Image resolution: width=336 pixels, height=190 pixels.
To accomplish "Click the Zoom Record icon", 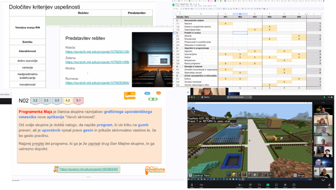I will pos(285,185).
